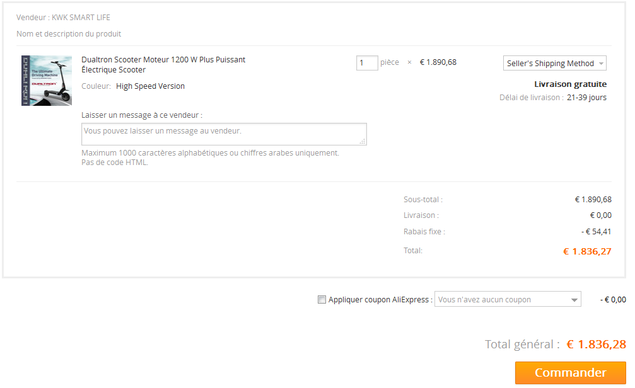The image size is (635, 388).
Task: Click the message to seller text box
Action: [x=224, y=134]
